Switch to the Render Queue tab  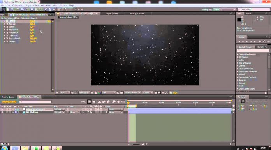pyautogui.click(x=8, y=97)
